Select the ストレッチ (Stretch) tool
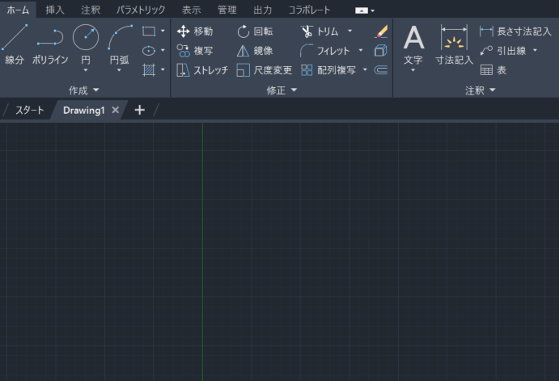This screenshot has height=381, width=559. pos(202,70)
